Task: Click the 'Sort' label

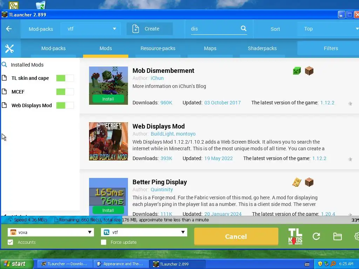Action: coord(275,29)
